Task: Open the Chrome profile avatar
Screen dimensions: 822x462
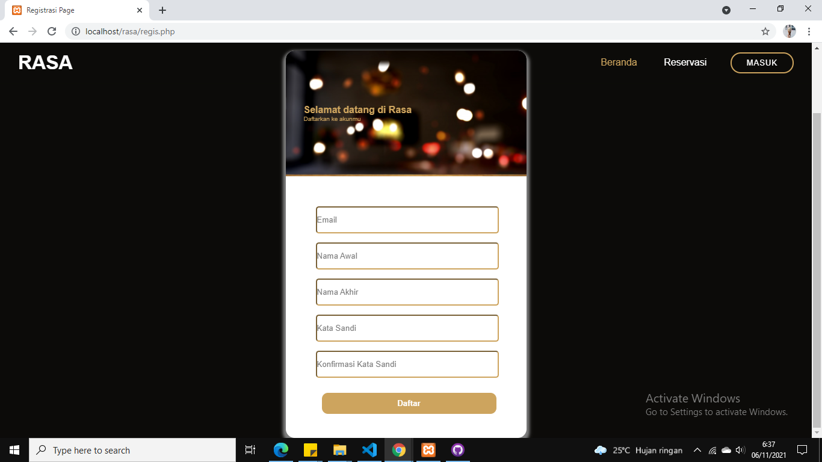Action: tap(790, 31)
